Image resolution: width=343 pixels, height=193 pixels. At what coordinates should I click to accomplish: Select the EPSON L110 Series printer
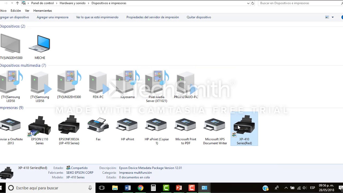(x=40, y=130)
